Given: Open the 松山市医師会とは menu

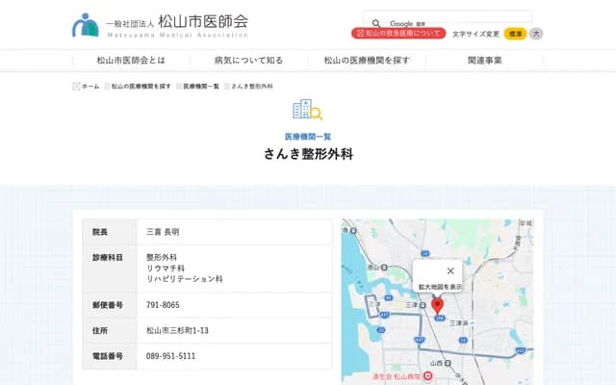Looking at the screenshot, I should [131, 60].
